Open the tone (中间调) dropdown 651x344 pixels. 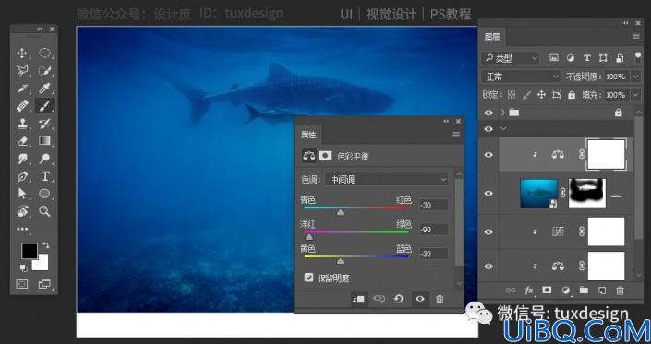pos(387,180)
